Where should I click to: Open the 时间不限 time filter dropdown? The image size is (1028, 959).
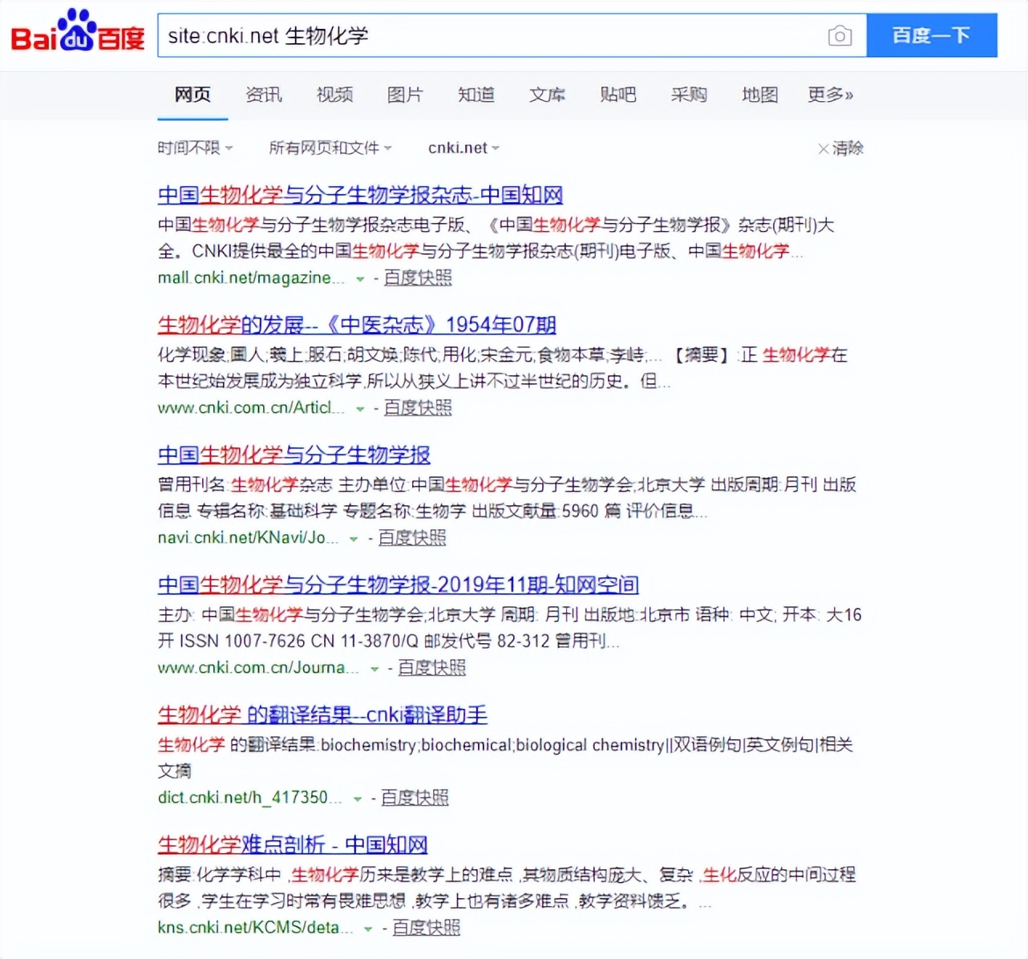[x=195, y=148]
